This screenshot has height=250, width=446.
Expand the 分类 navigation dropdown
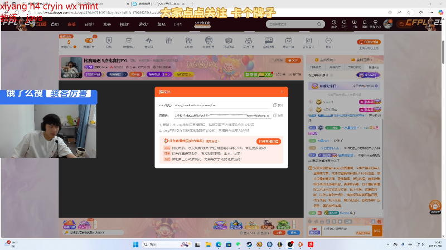point(89,24)
